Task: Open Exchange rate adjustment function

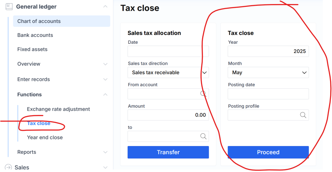Action: tap(58, 109)
